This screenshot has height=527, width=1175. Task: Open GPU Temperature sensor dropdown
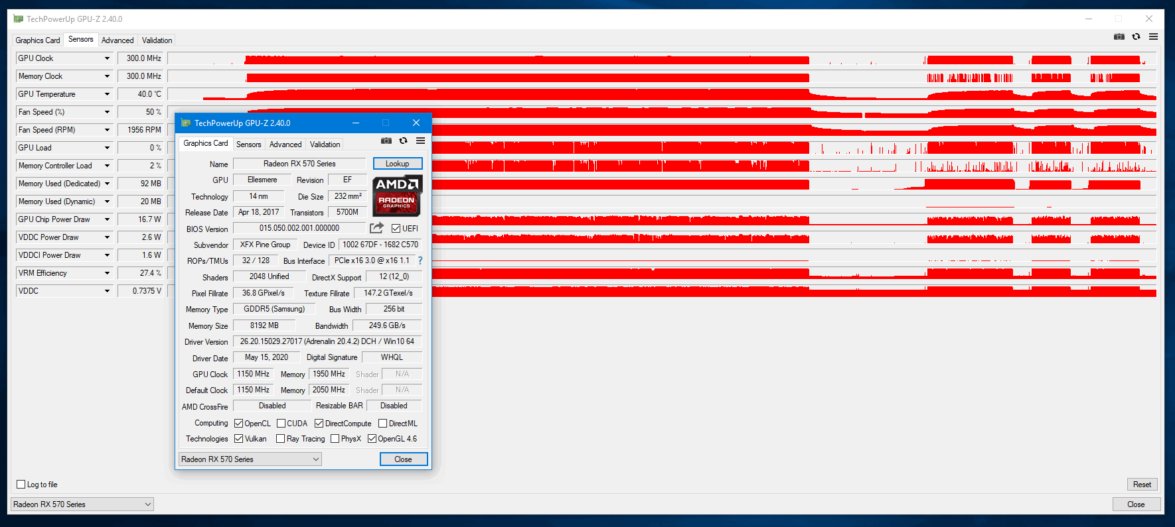pos(107,94)
